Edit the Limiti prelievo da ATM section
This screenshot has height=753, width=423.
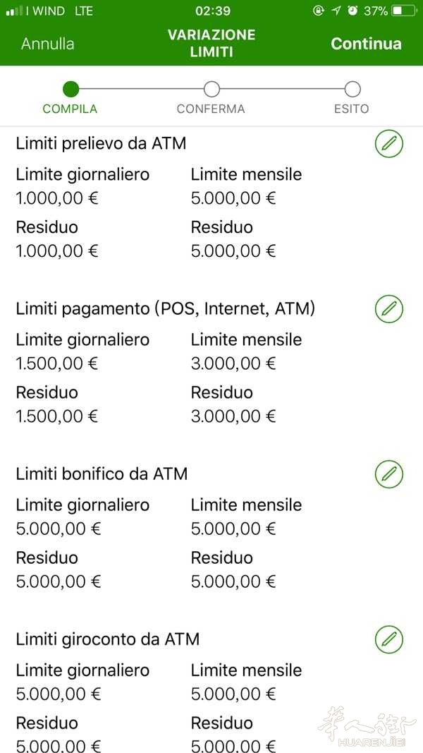pos(388,144)
